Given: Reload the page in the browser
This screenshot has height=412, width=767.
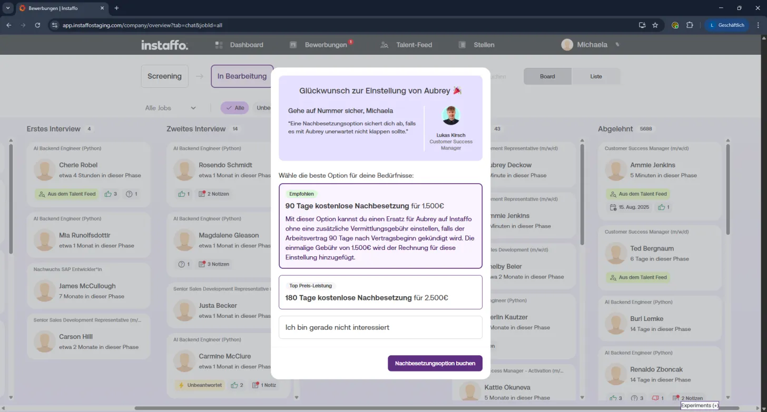Looking at the screenshot, I should [37, 25].
